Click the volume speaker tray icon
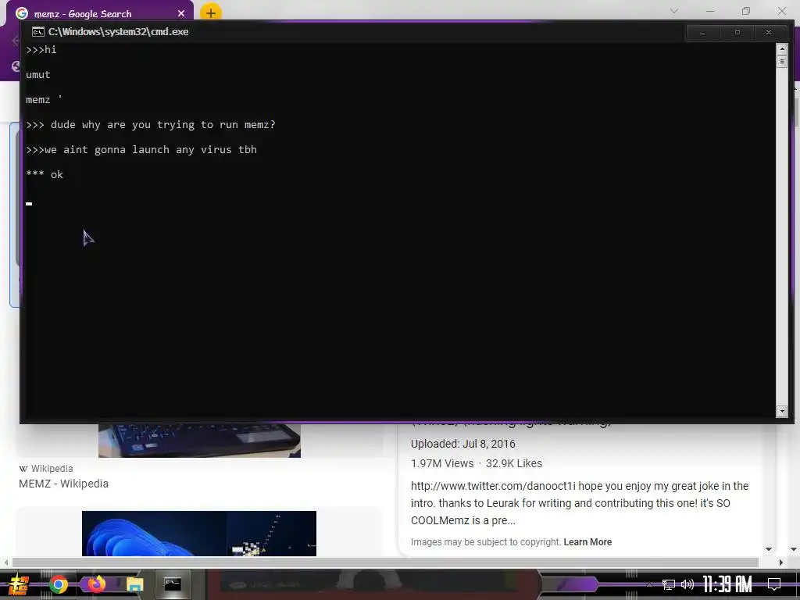The width and height of the screenshot is (800, 600). click(x=687, y=584)
